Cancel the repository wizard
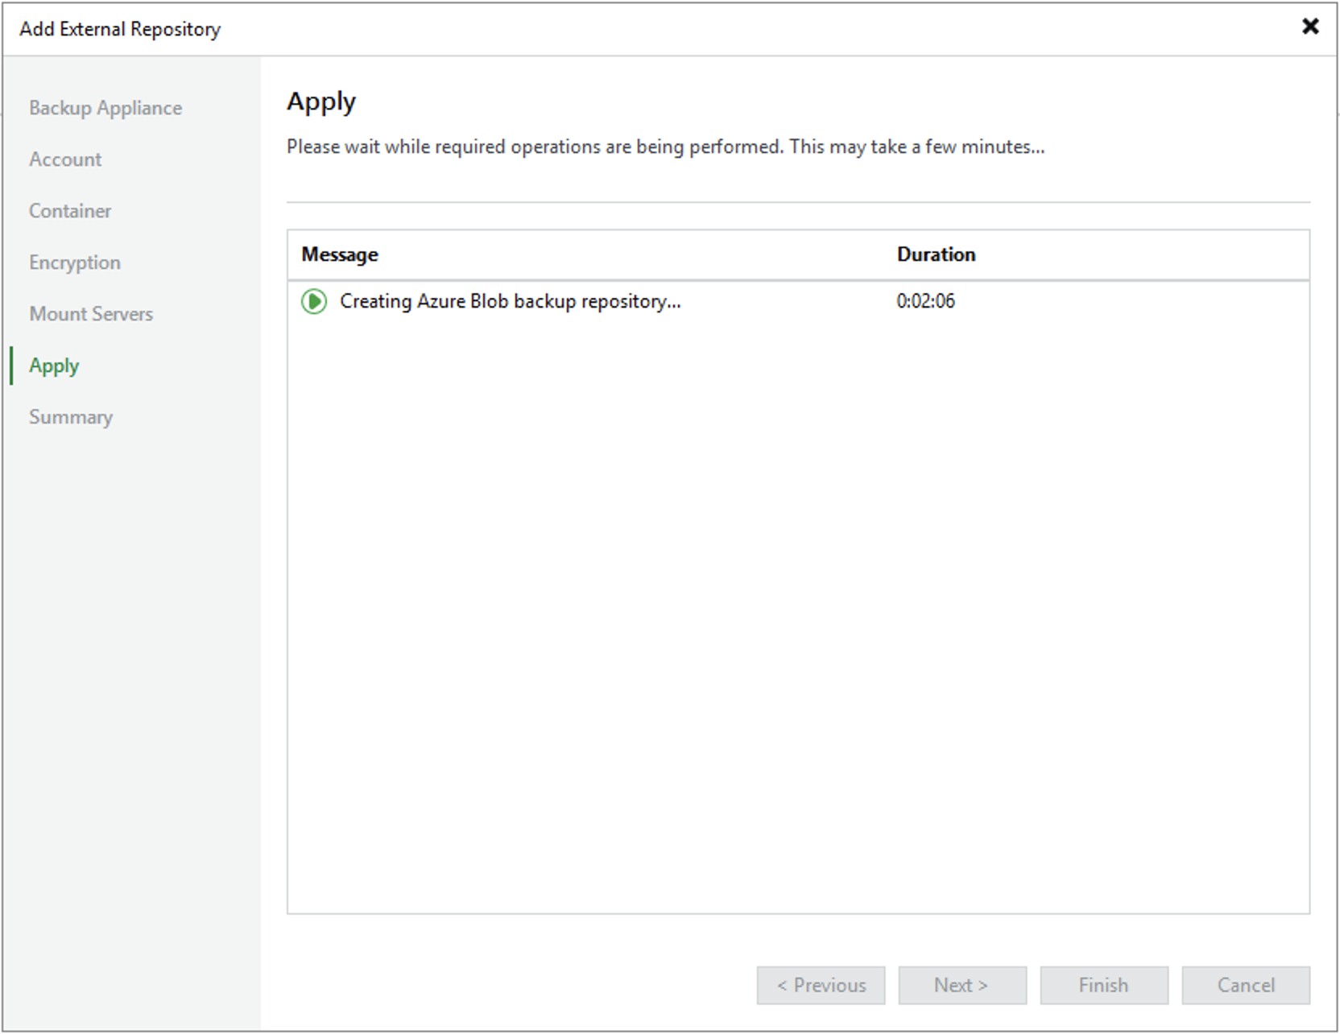 click(x=1246, y=985)
